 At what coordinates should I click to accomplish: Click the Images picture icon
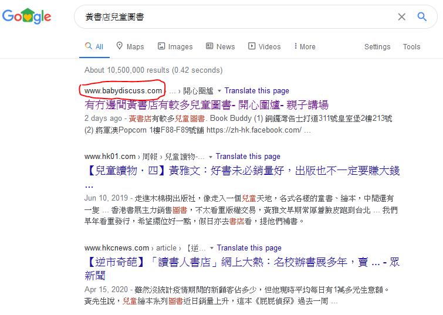tap(161, 46)
